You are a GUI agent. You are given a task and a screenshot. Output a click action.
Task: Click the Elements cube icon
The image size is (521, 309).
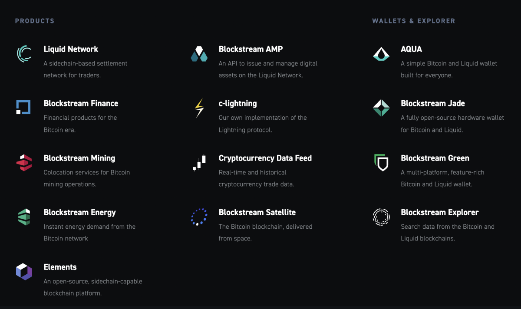24,272
